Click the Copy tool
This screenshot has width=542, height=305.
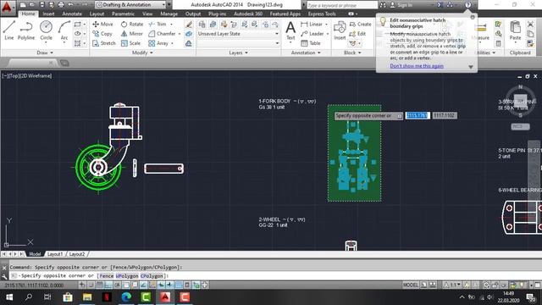click(x=102, y=34)
